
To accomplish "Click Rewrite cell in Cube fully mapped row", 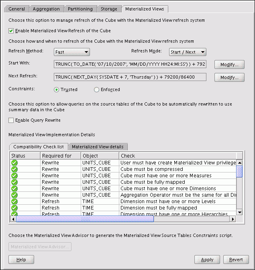I will pyautogui.click(x=50, y=182).
